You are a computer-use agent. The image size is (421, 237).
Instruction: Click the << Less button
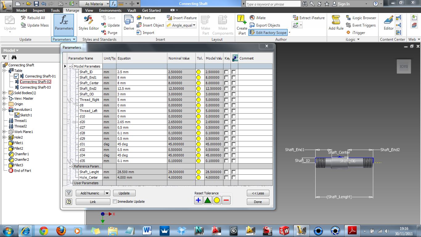click(x=258, y=193)
